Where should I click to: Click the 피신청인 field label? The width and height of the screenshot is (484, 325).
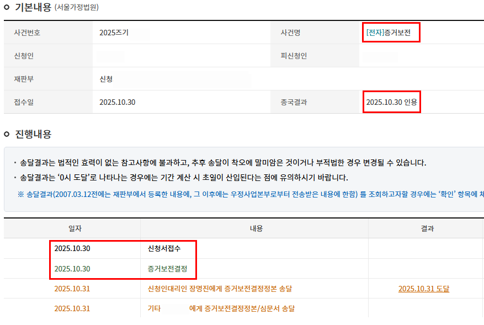tap(294, 56)
